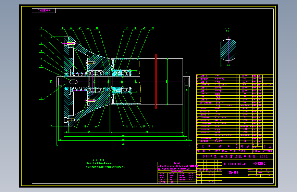Click the drawing code 100C461M-2 cell
297x192 pixels.
pos(259,164)
